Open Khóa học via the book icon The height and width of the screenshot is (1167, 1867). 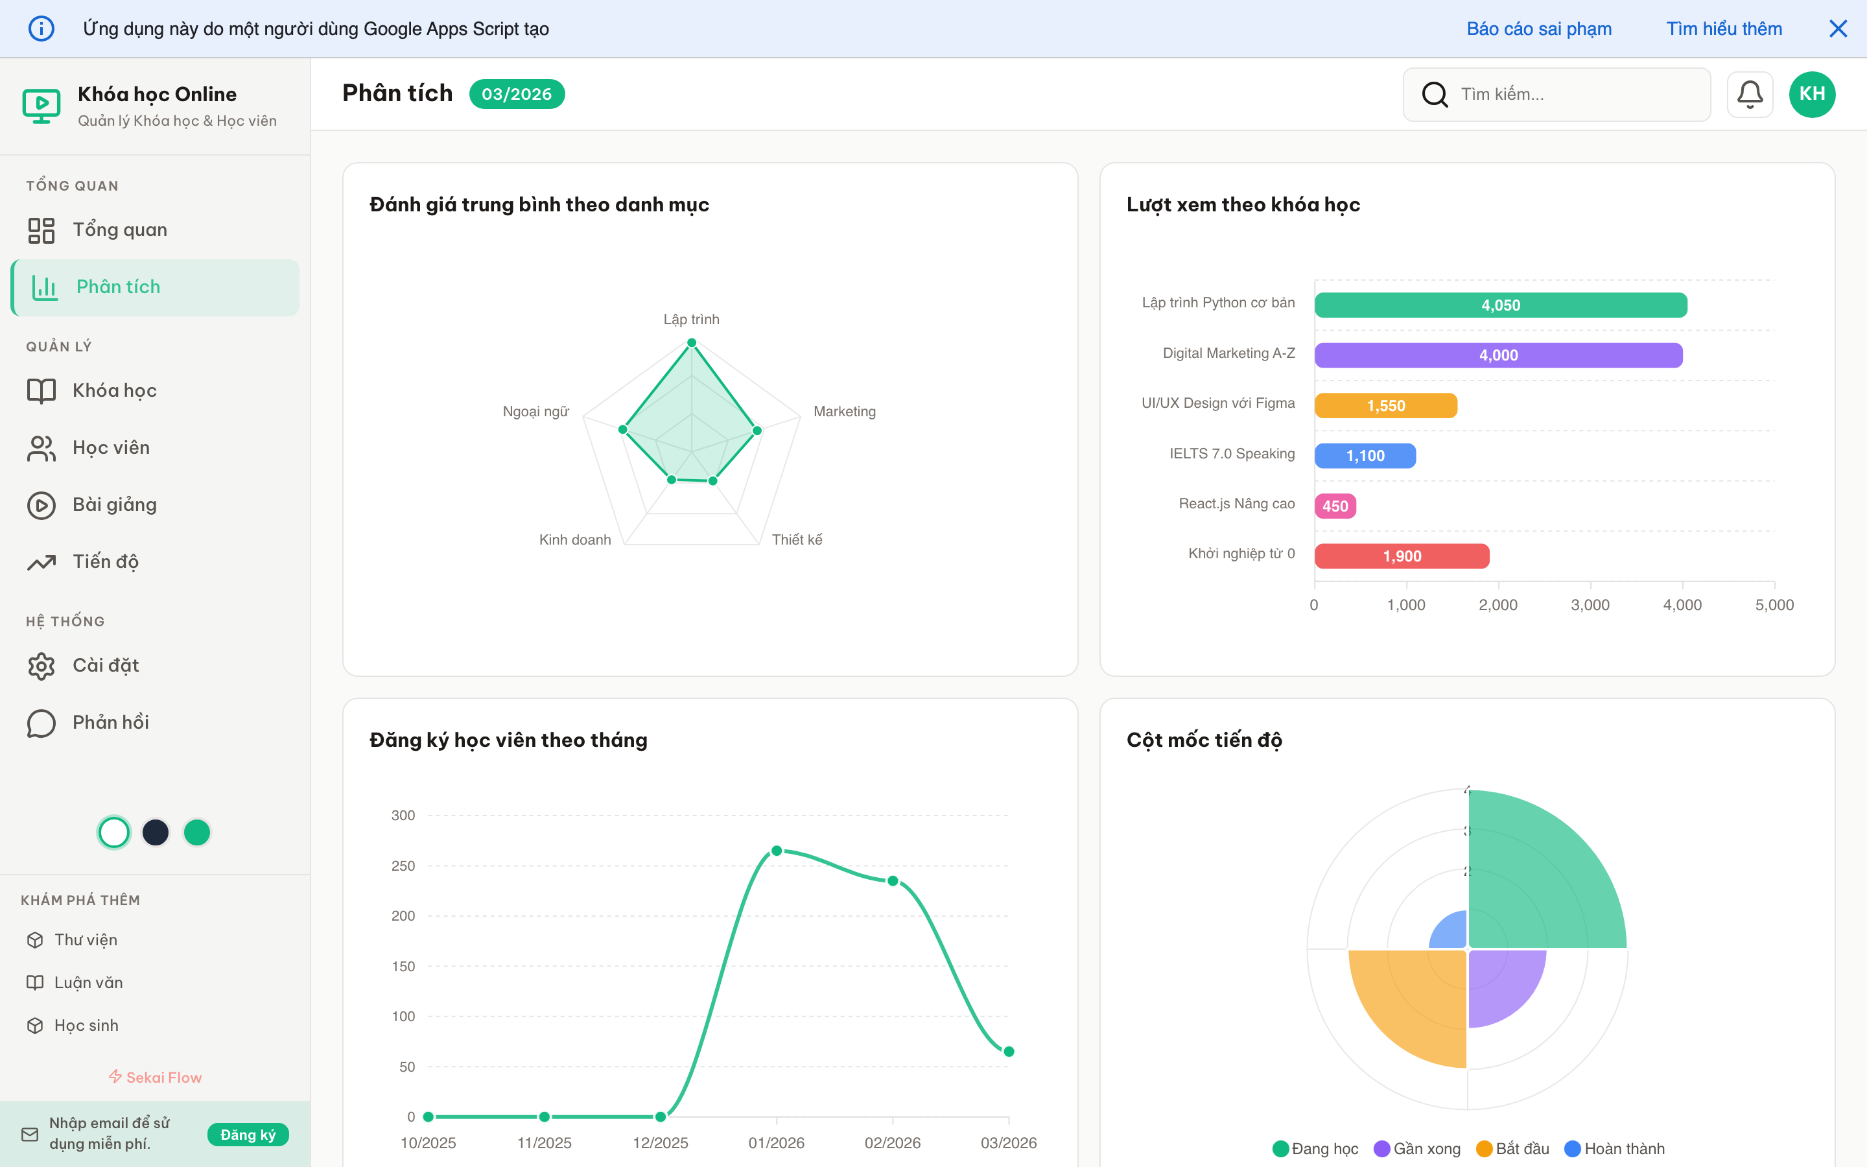click(40, 390)
